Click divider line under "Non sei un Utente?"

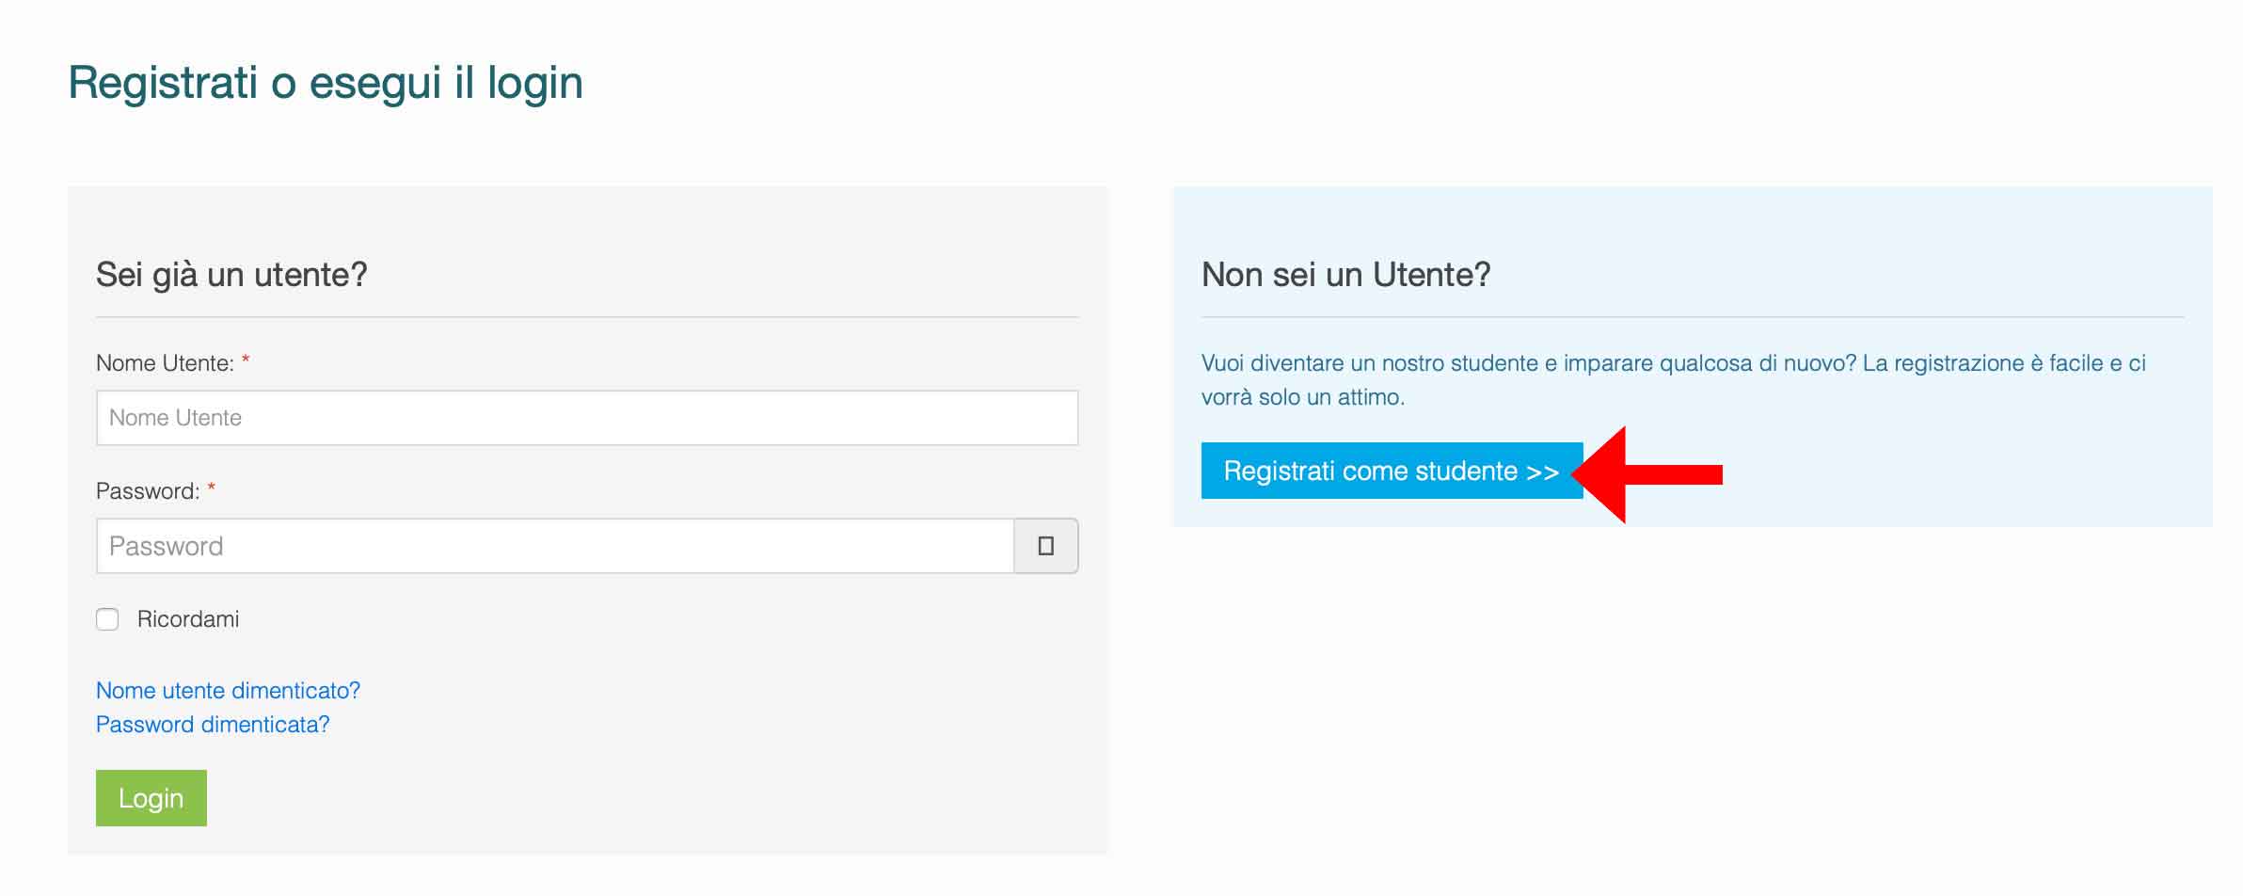click(x=1692, y=317)
